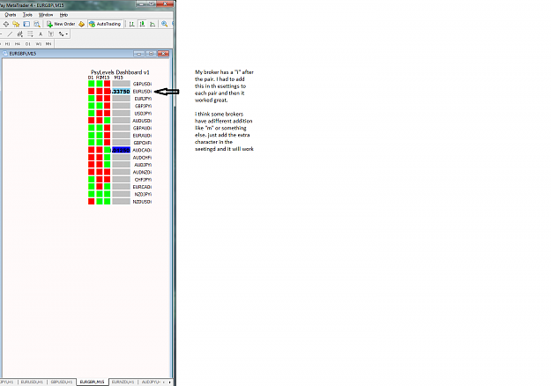Switch to the AUDJPYi chart tab
The height and width of the screenshot is (386, 551).
click(151, 382)
